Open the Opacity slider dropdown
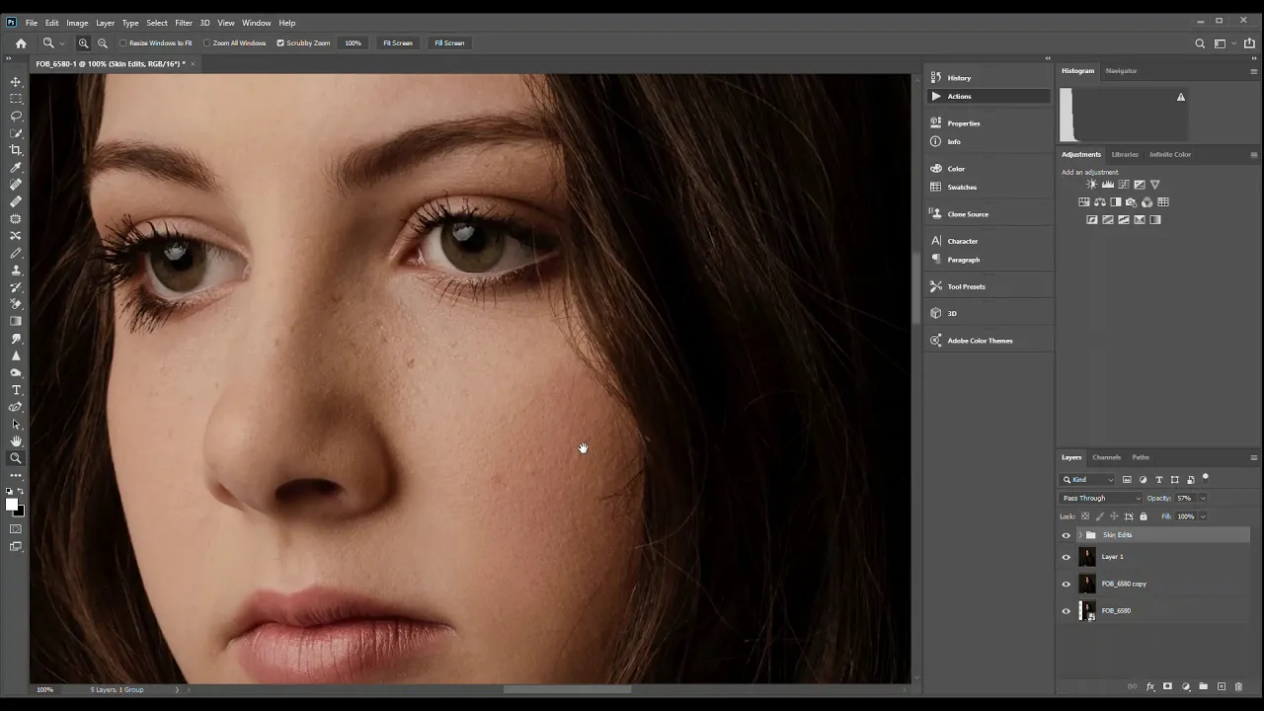 pos(1202,499)
